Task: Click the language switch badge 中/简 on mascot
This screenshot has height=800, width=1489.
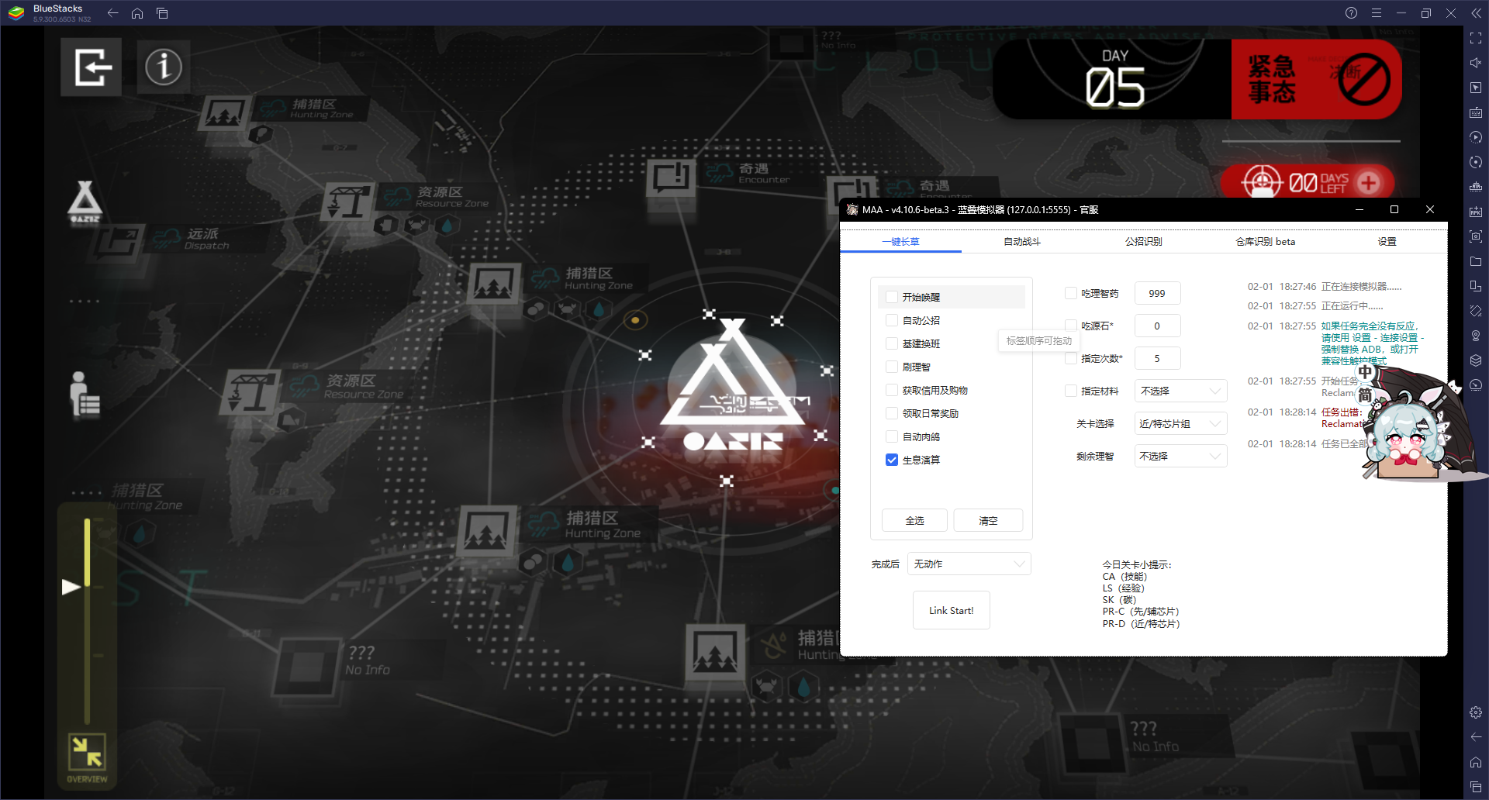Action: 1365,384
